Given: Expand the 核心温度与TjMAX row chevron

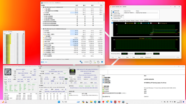Looking at the screenshot, I should (43, 11).
